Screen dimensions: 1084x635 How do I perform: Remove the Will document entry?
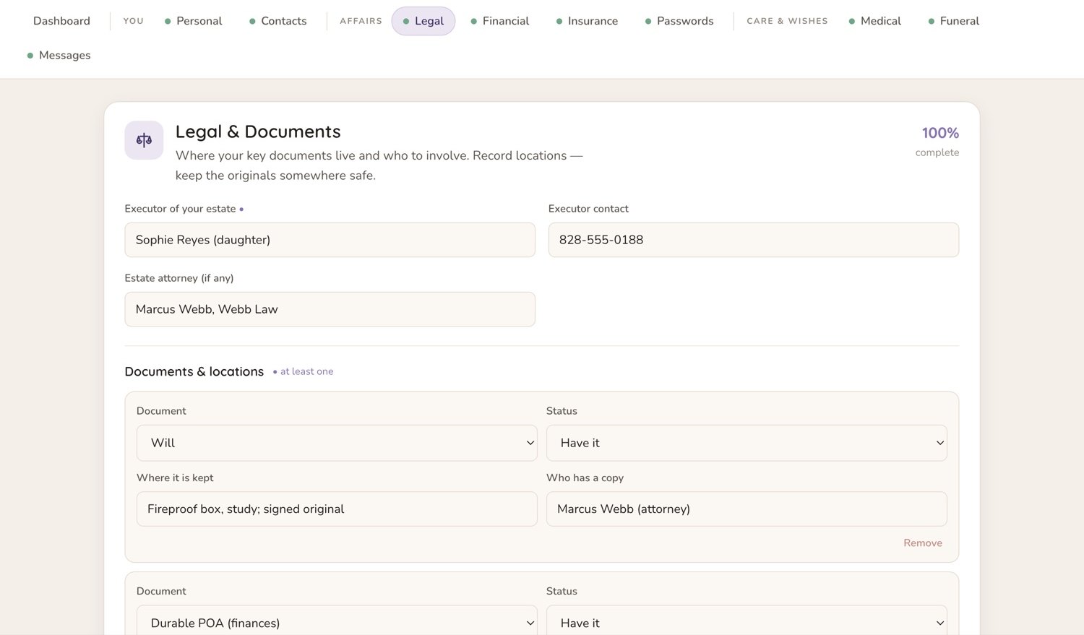(922, 543)
